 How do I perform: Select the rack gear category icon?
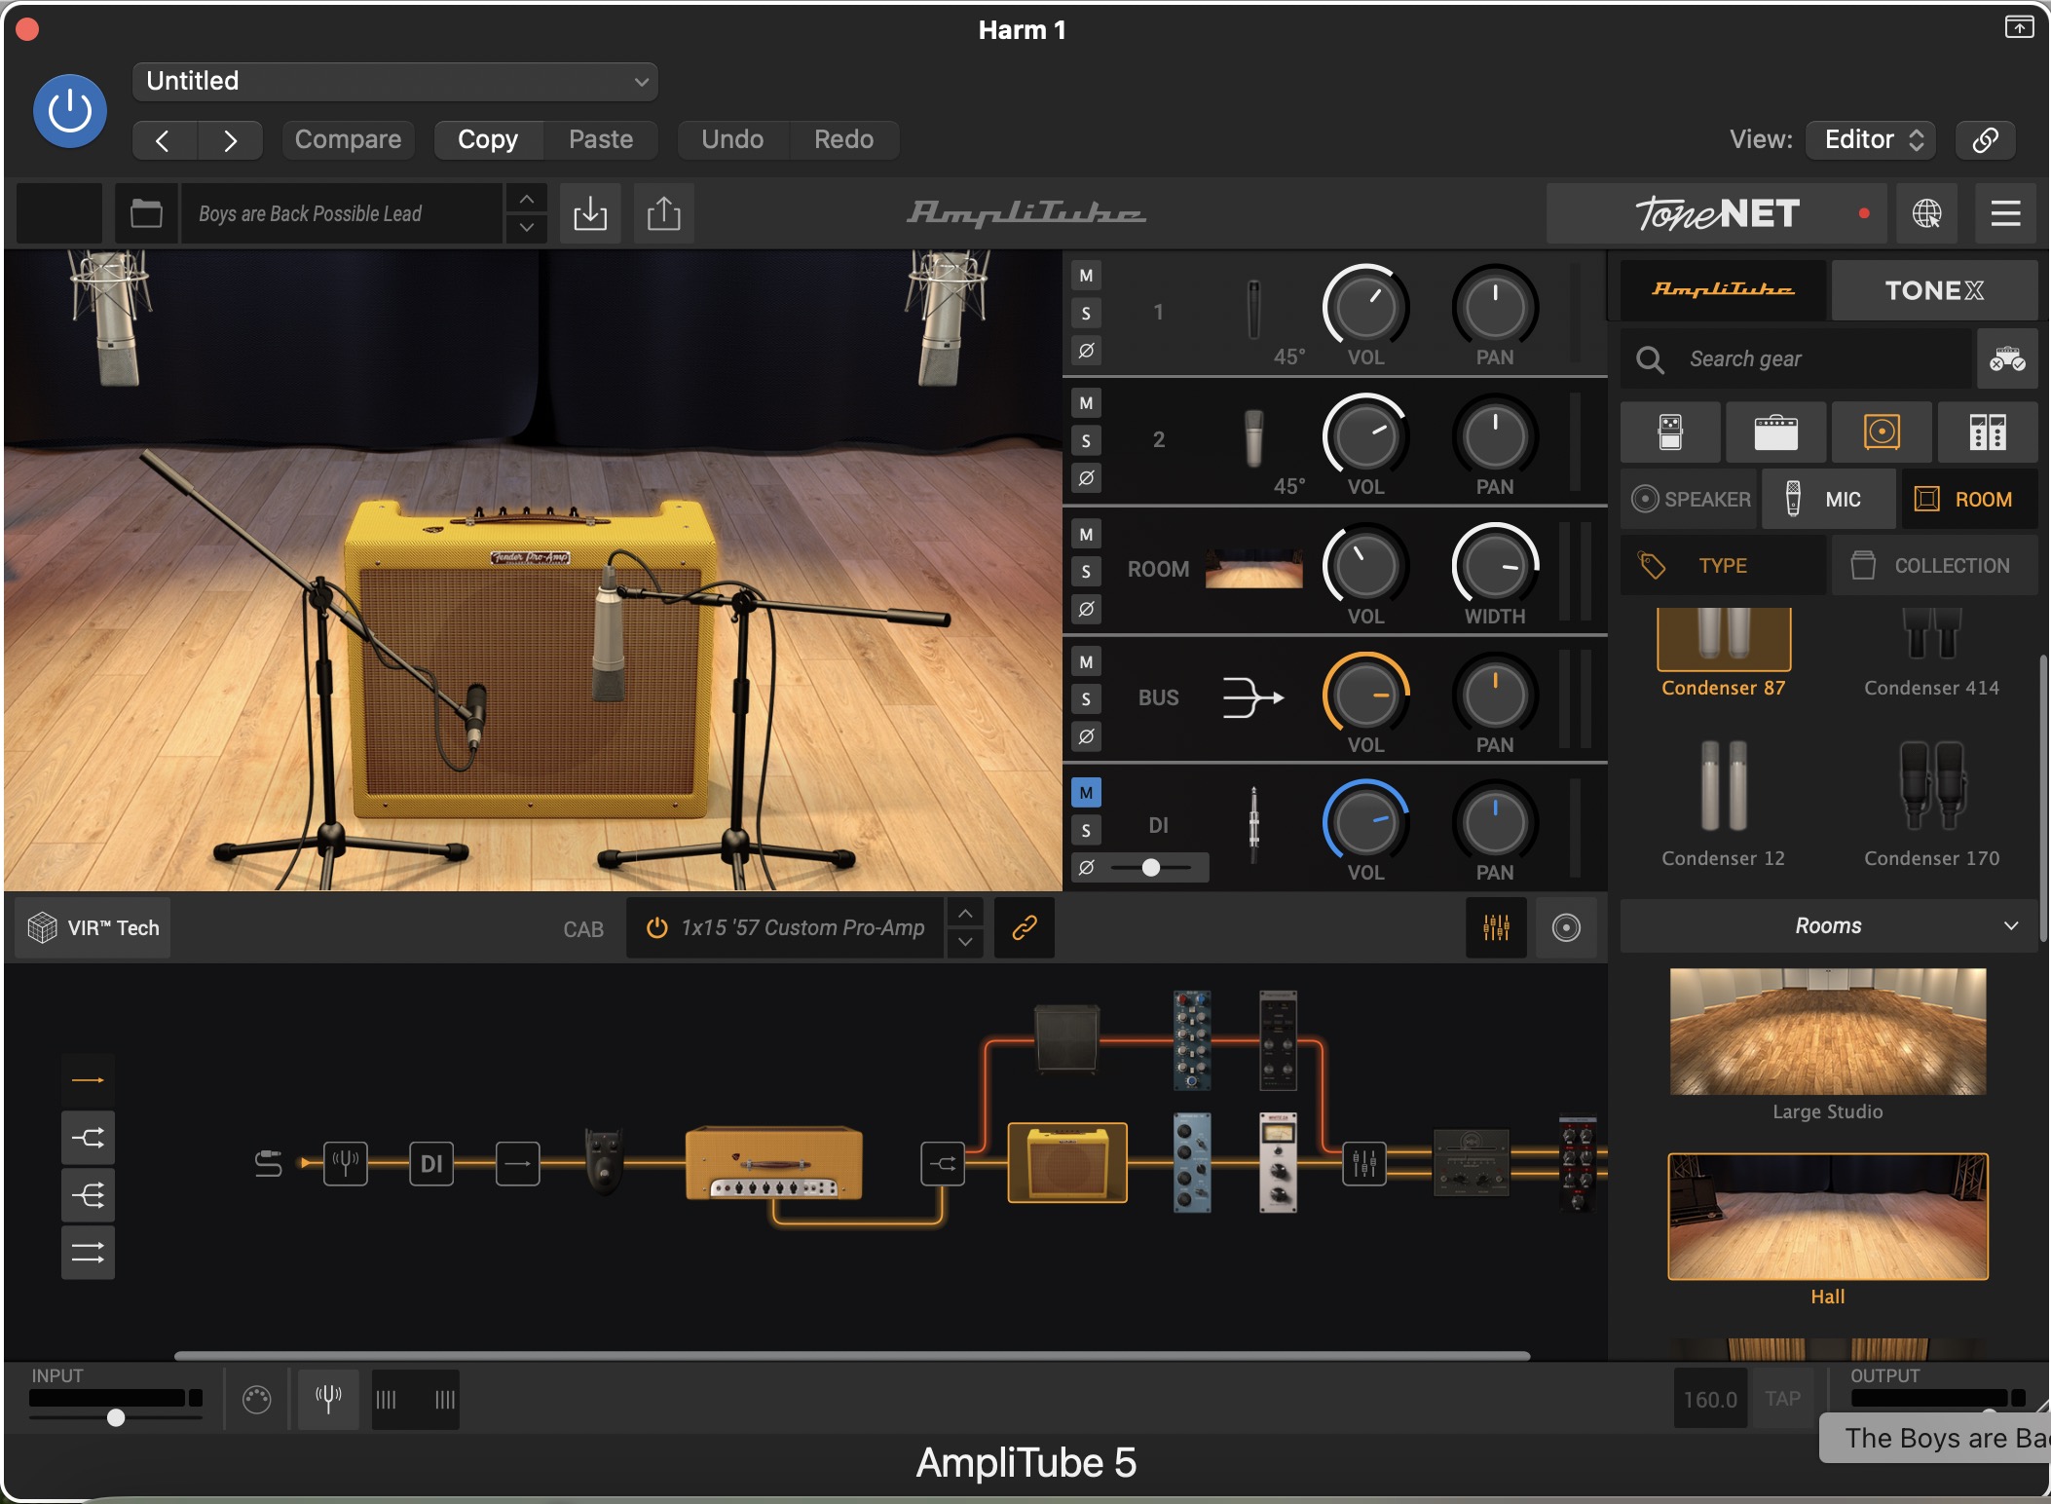[x=1987, y=432]
